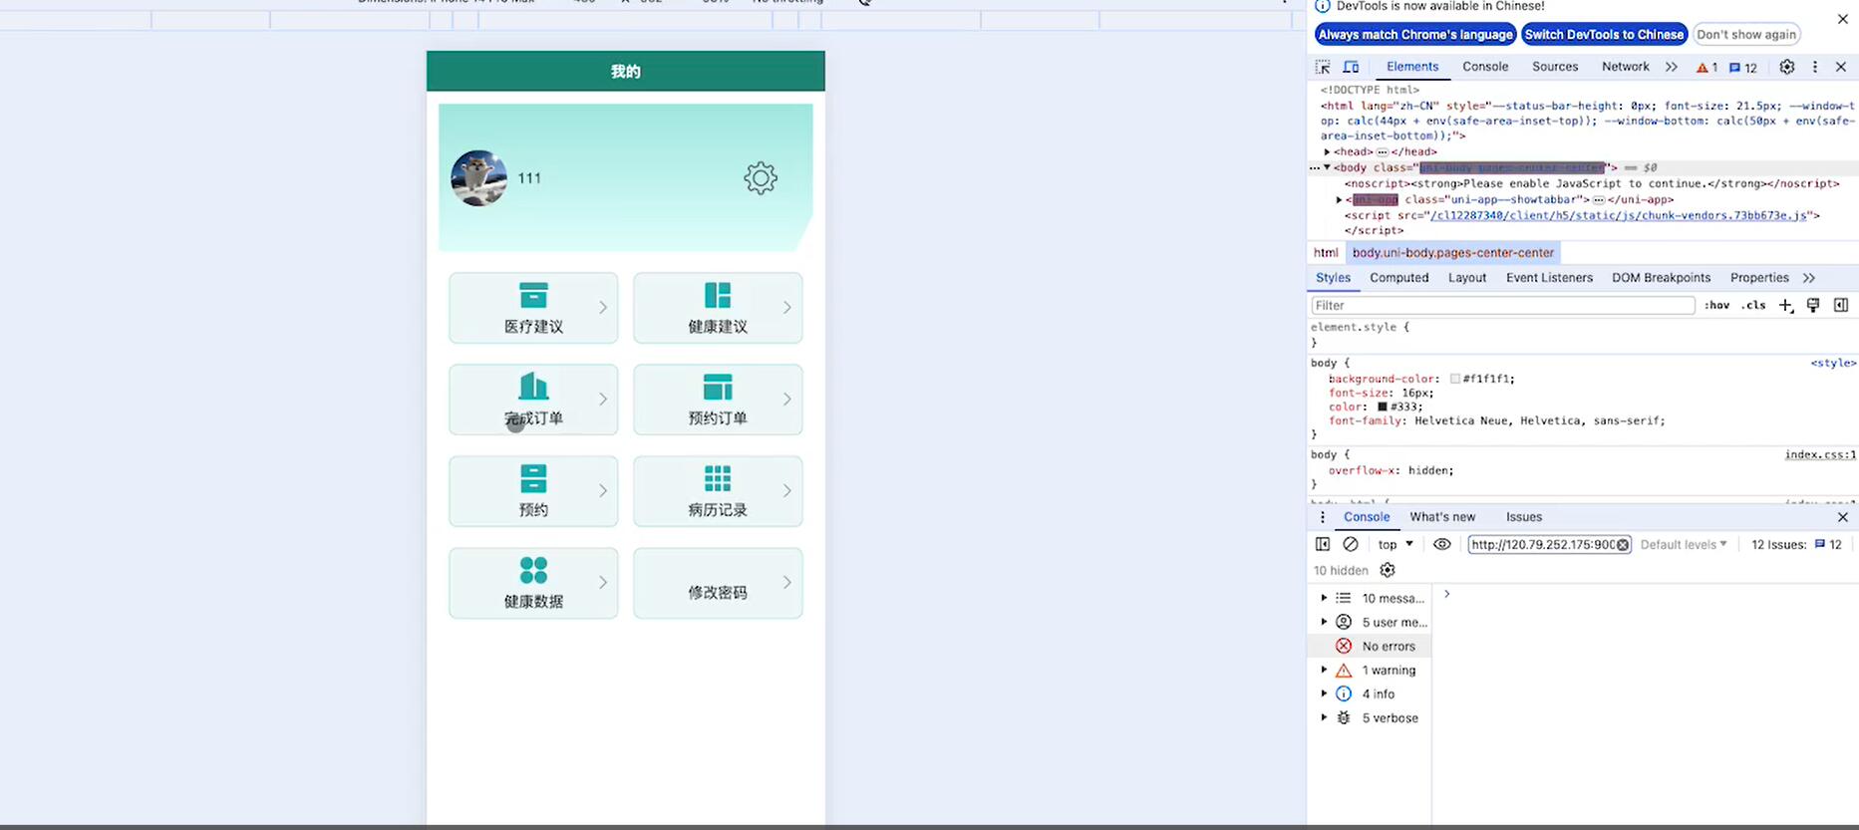Click the 12 issues badge in toolbar
Screen dimensions: 1859x830
1743,68
